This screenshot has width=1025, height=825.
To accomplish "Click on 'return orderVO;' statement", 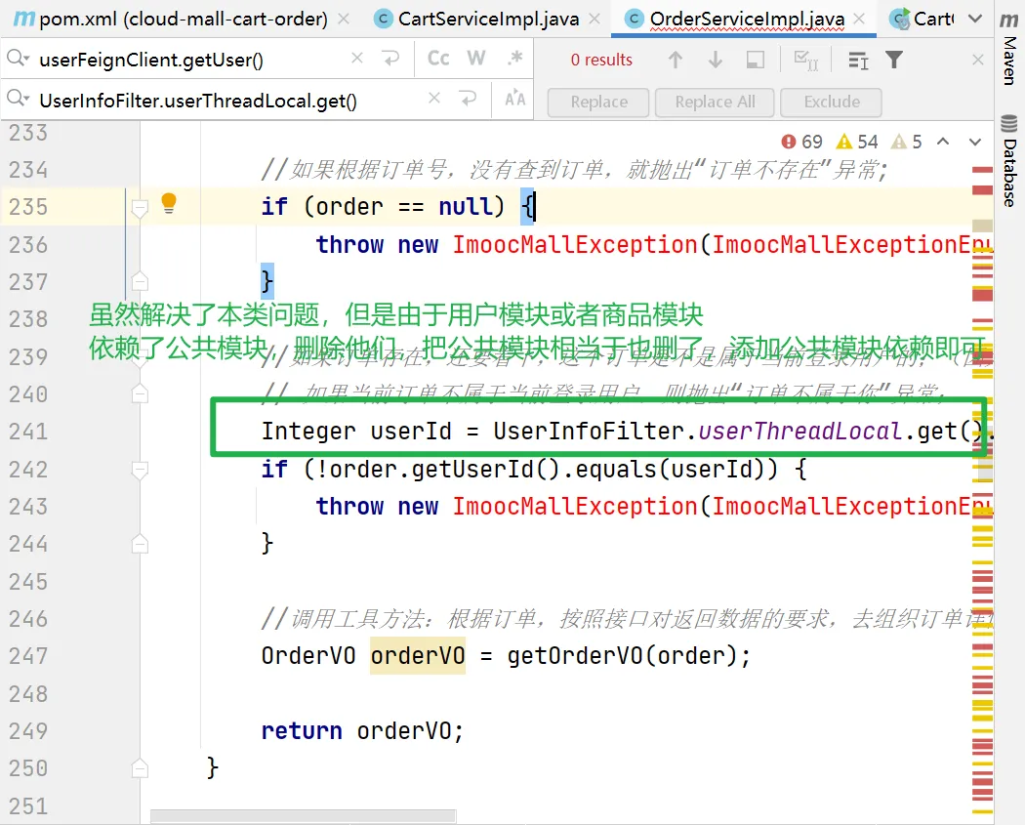I will coord(362,730).
